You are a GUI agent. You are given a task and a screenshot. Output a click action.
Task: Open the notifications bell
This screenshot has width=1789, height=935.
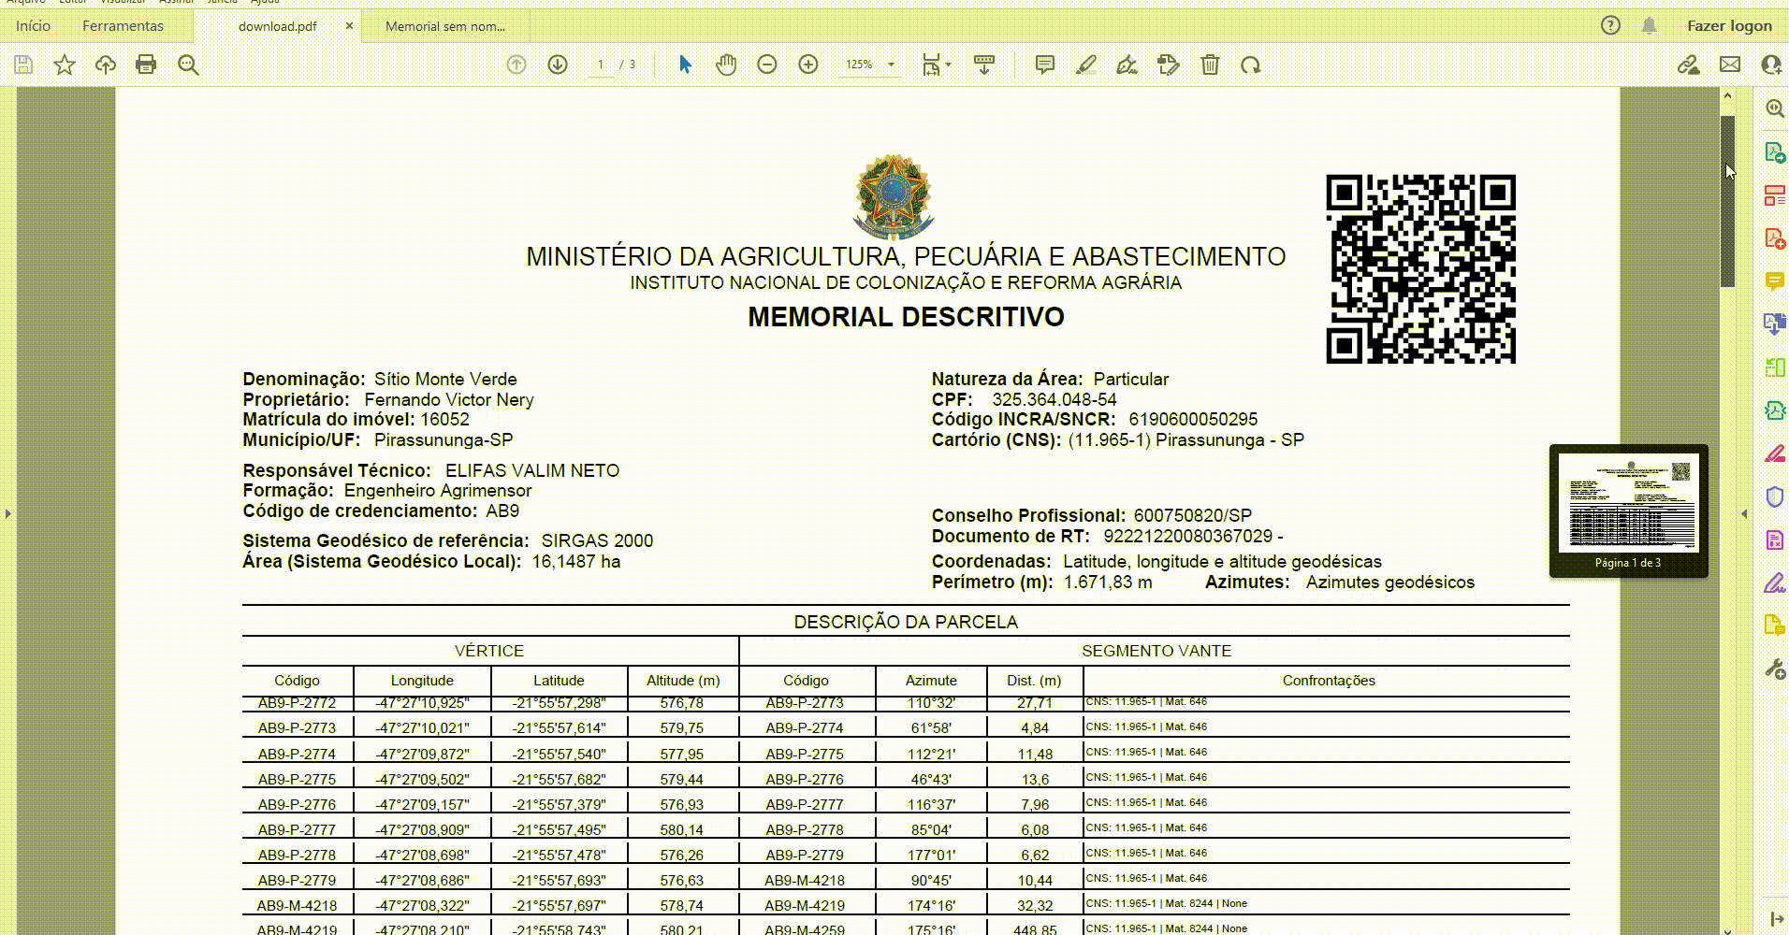[x=1650, y=26]
